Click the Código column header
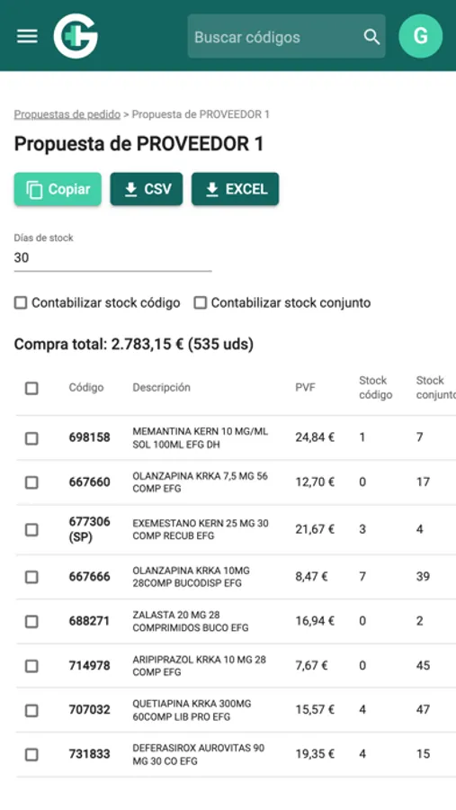Image resolution: width=456 pixels, height=810 pixels. click(86, 387)
